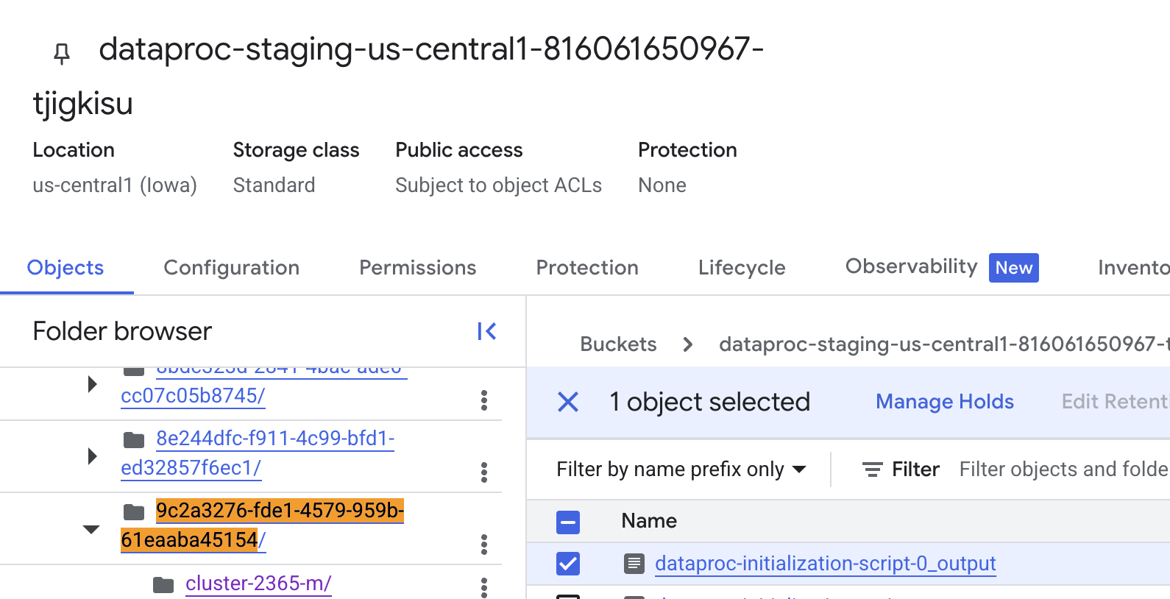
Task: Collapse the 9c2a3276-fde1 folder tree node
Action: [91, 529]
